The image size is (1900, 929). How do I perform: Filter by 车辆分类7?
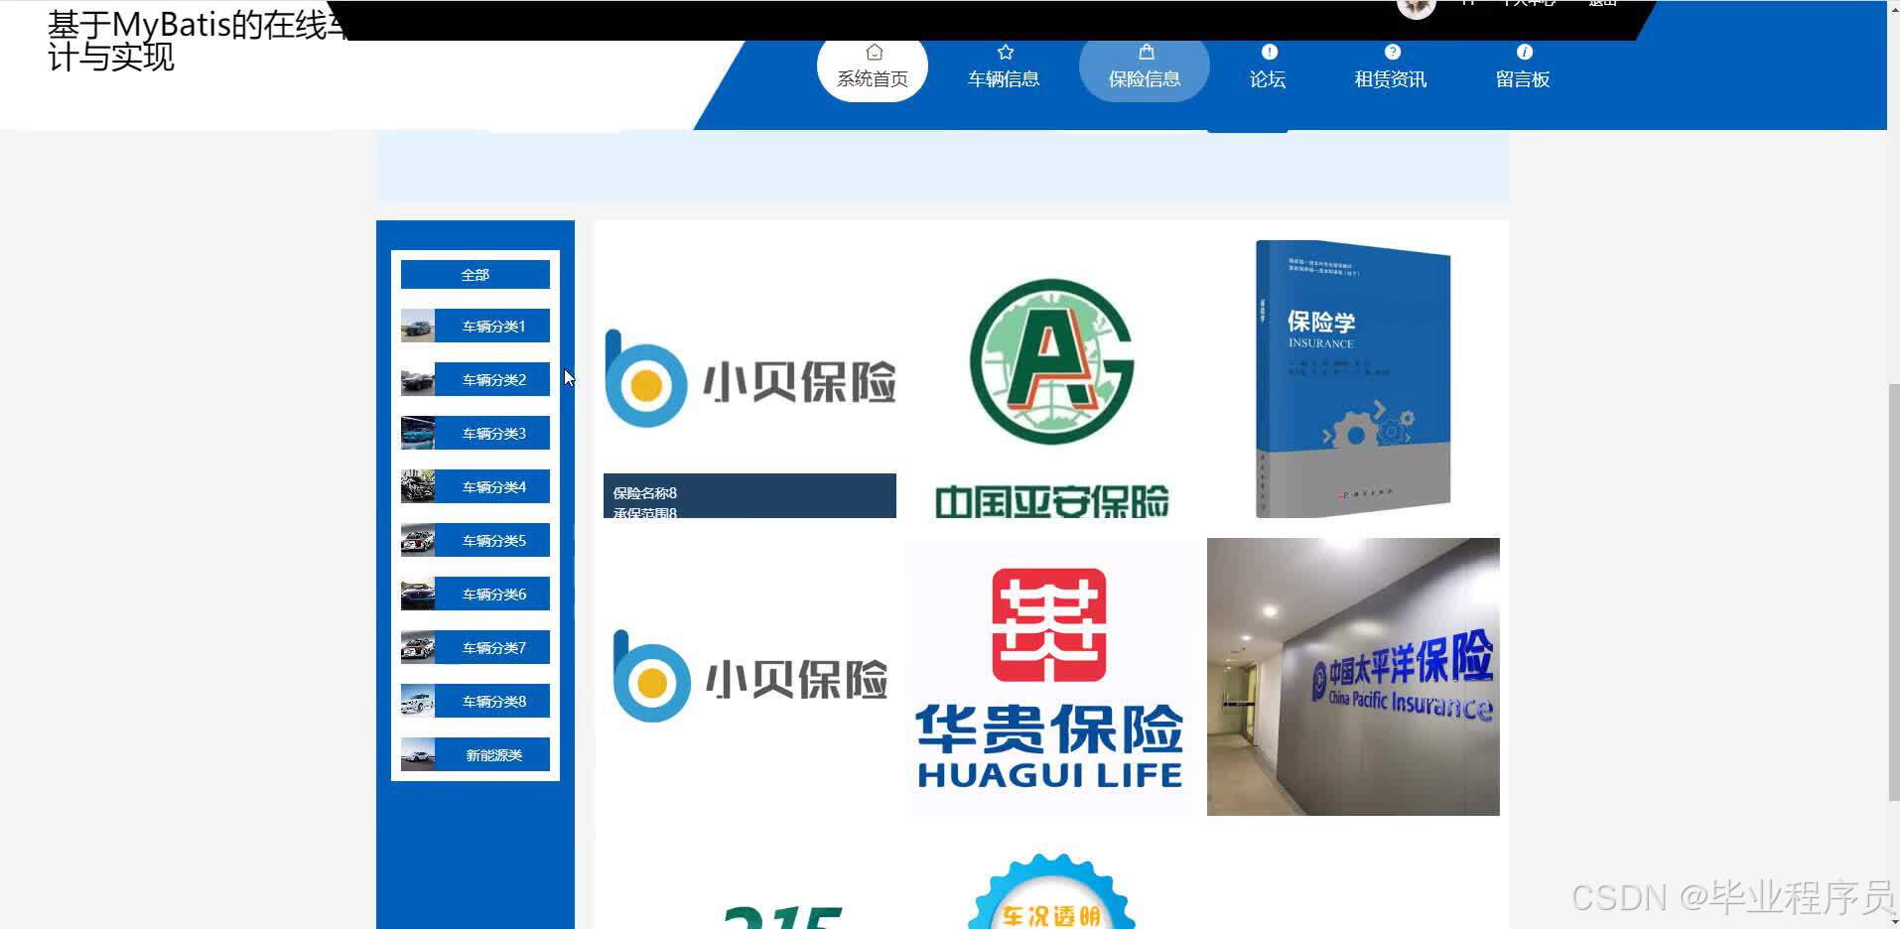point(475,647)
